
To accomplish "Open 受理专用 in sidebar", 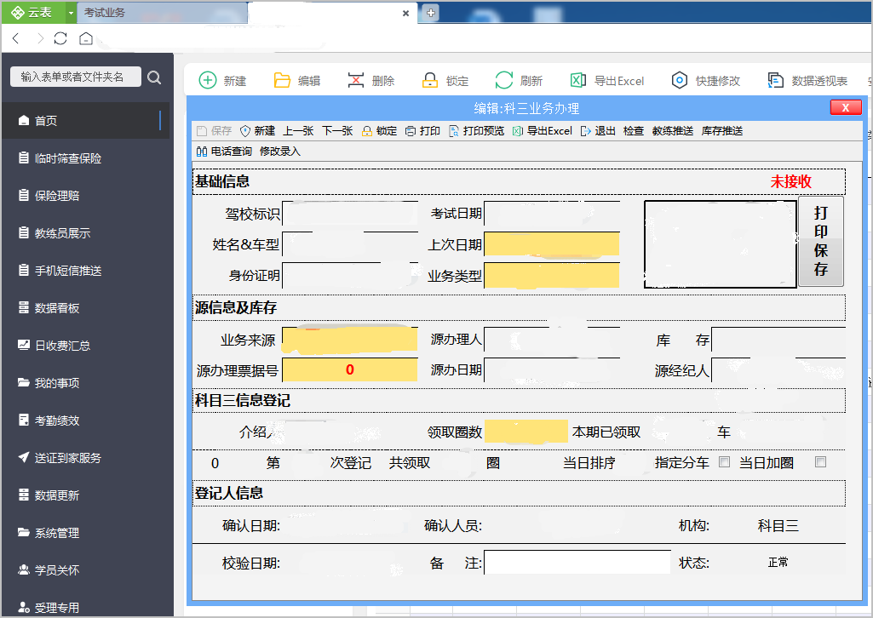I will [x=86, y=608].
